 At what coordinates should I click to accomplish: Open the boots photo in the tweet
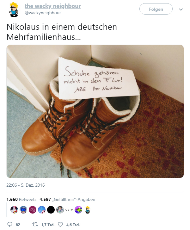click(95, 111)
